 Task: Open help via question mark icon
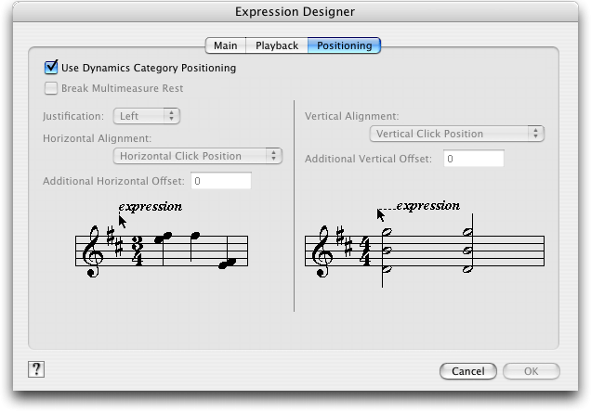coord(36,369)
